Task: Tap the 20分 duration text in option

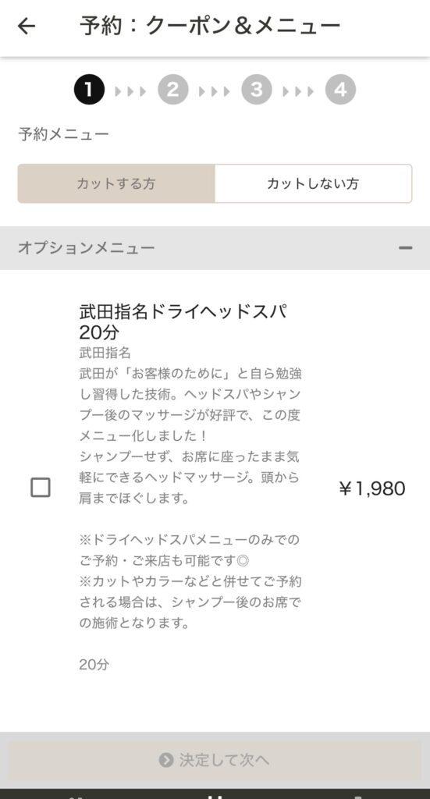Action: (94, 665)
